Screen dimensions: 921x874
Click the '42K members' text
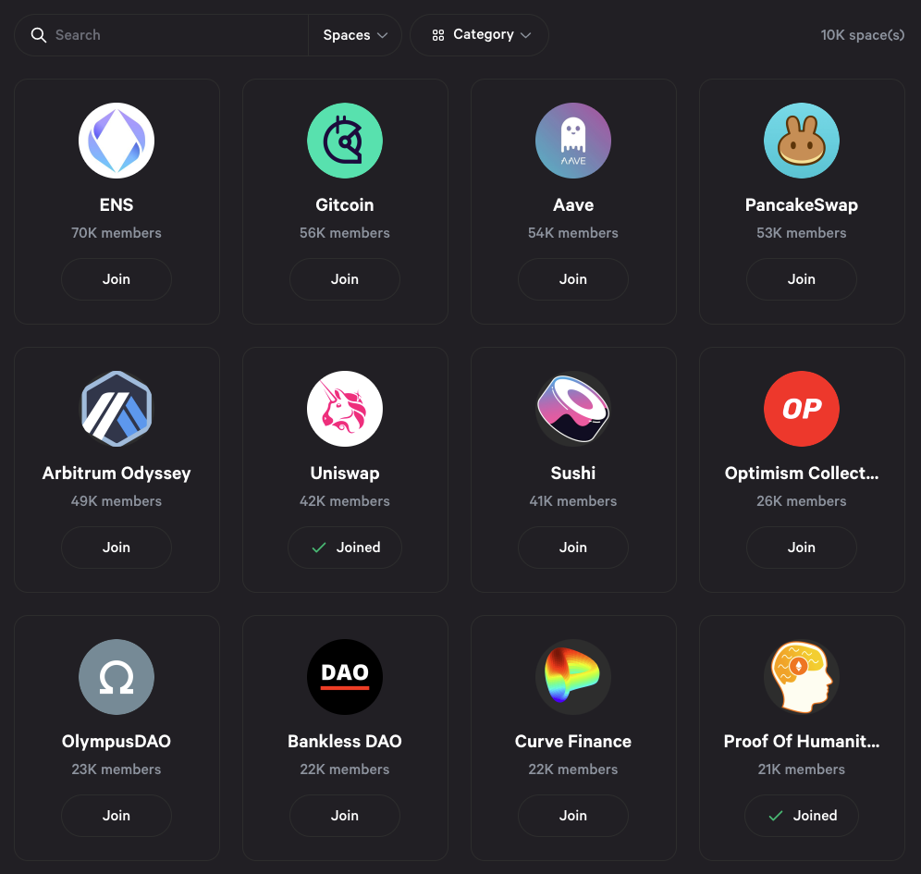345,501
